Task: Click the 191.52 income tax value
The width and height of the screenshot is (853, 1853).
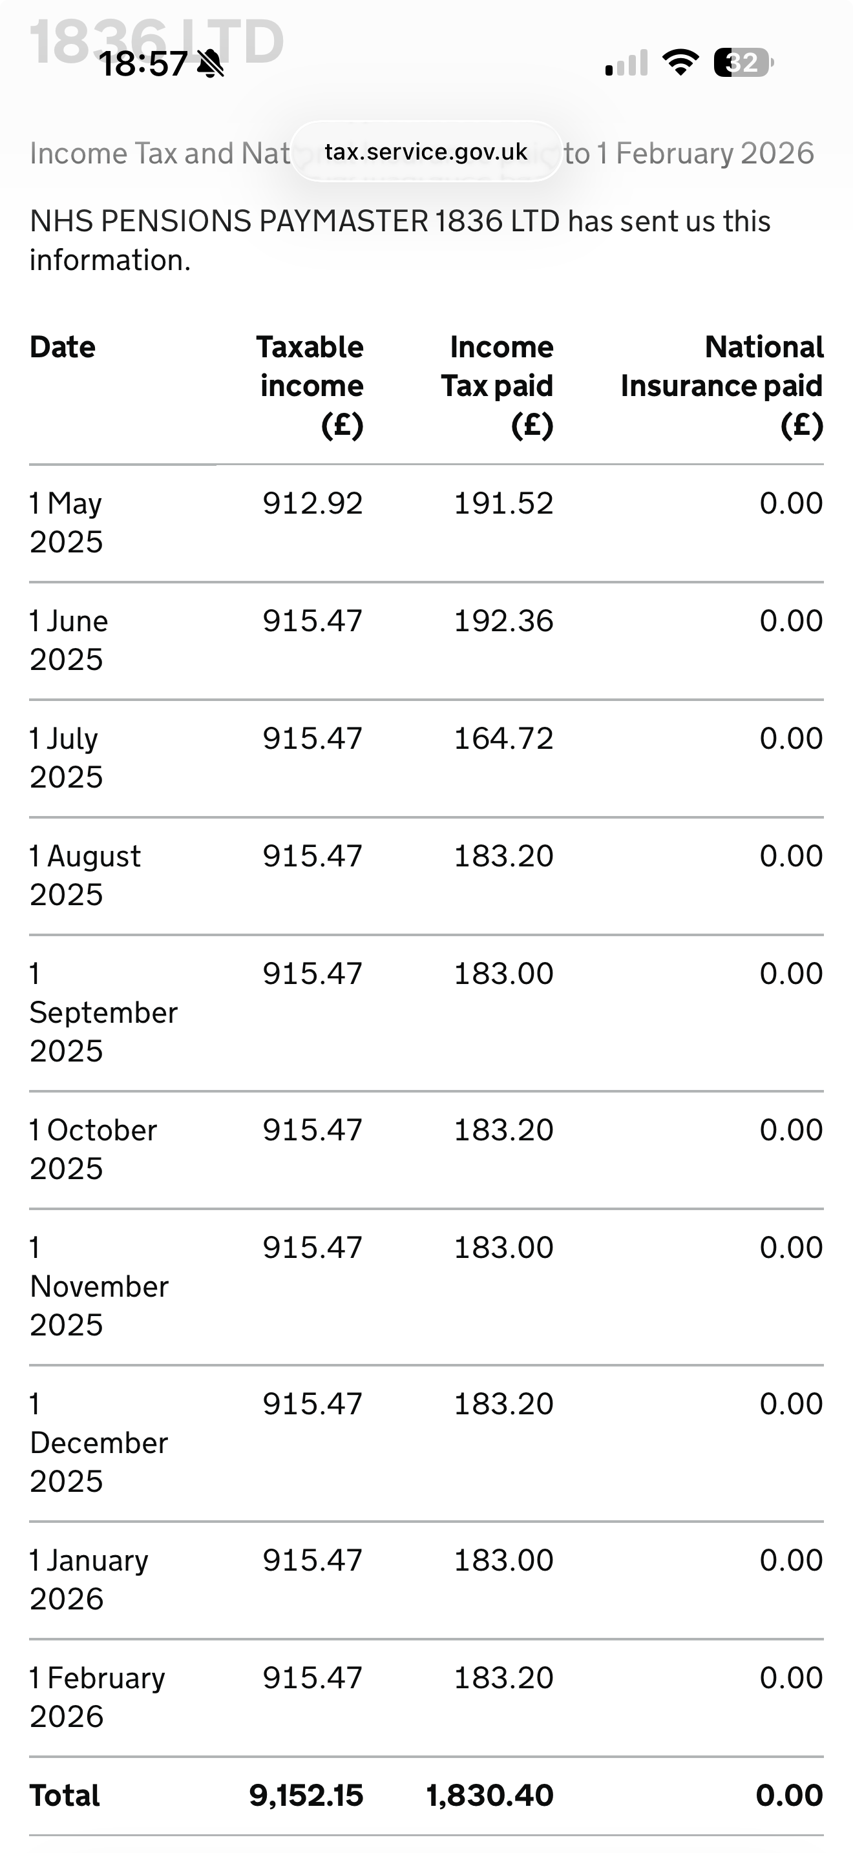Action: tap(503, 503)
